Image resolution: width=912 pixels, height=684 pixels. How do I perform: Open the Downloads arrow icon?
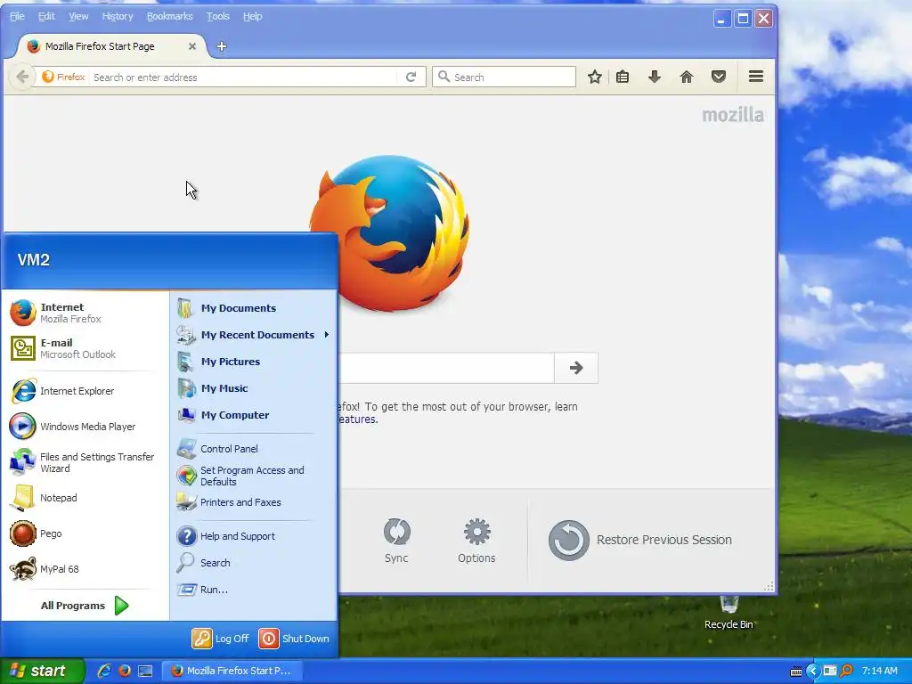tap(655, 77)
